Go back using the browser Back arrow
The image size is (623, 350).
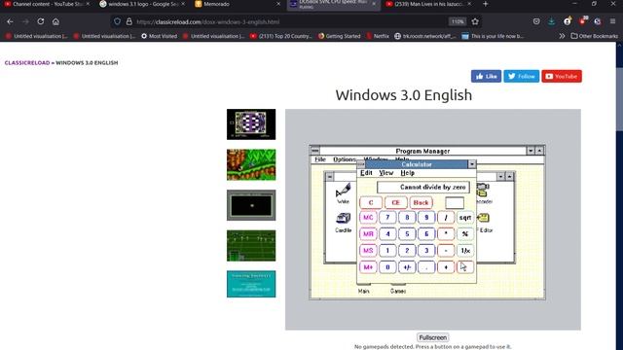pos(10,21)
